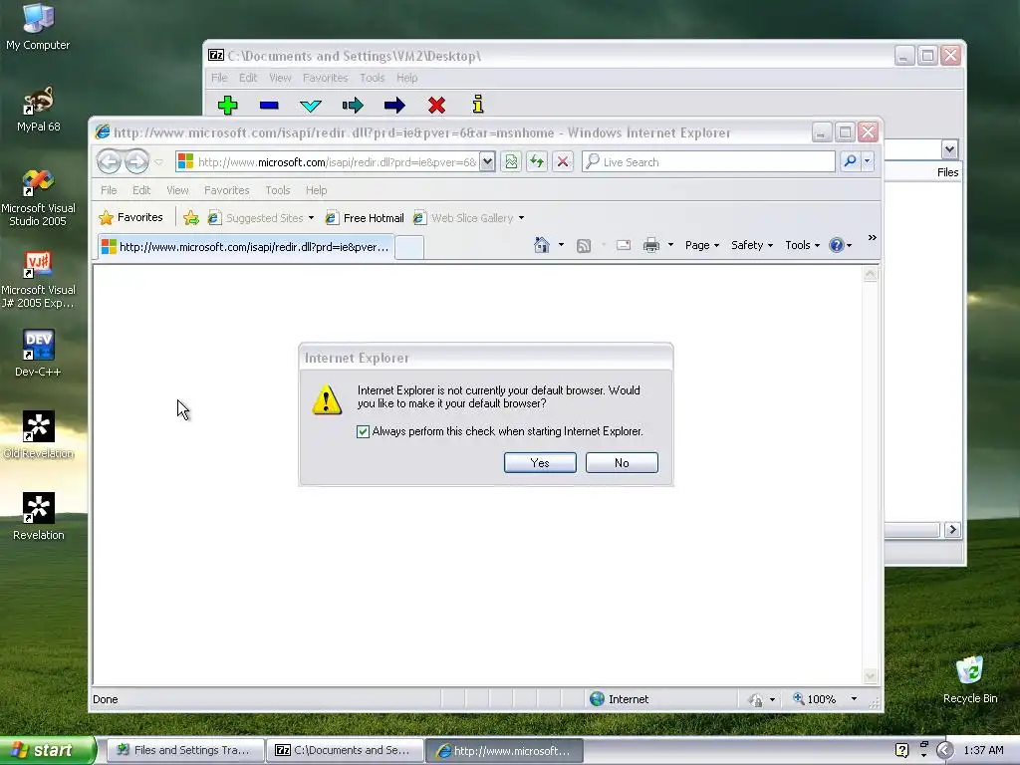This screenshot has height=765, width=1020.
Task: Click the 7-Zip Delete red X icon
Action: pyautogui.click(x=436, y=105)
